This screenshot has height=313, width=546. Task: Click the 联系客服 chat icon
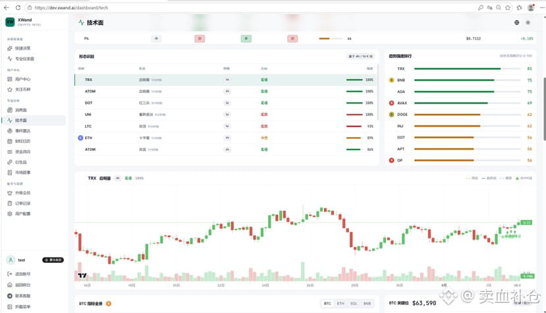coord(10,296)
